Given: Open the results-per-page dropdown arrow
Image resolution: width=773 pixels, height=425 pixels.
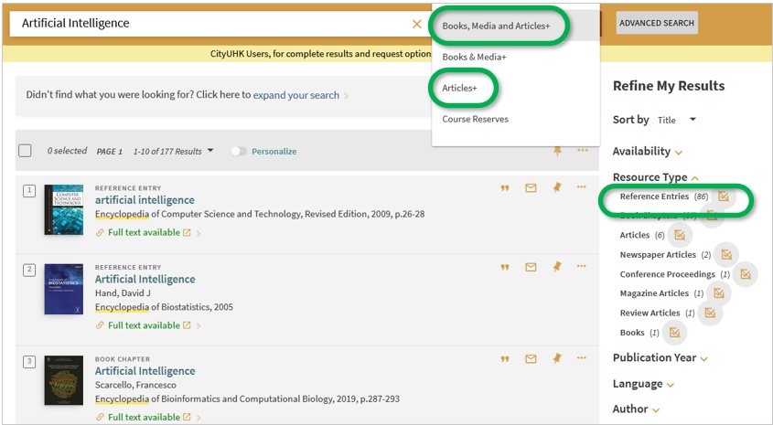Looking at the screenshot, I should (210, 151).
